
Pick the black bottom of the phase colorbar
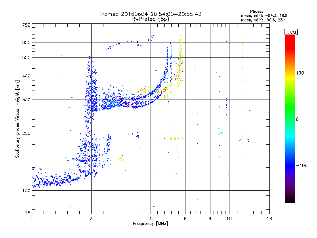(x=290, y=200)
